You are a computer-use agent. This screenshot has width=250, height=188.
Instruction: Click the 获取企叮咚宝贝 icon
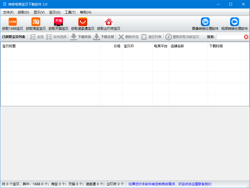[108, 23]
